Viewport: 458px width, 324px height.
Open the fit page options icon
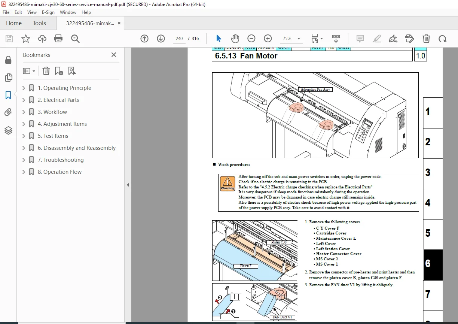[x=317, y=39]
